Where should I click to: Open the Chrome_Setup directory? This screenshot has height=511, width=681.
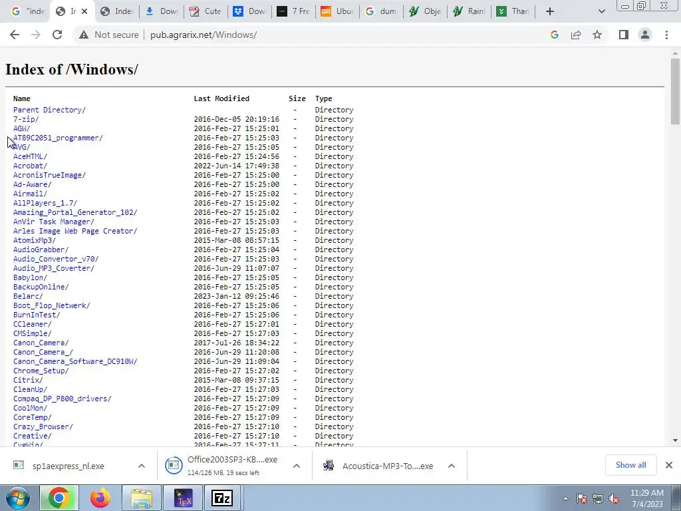[41, 371]
